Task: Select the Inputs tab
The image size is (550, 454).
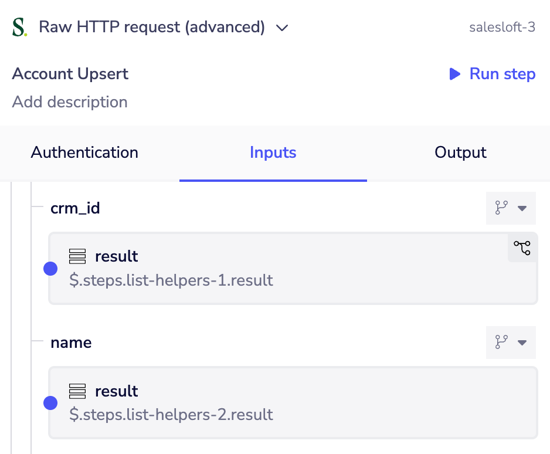Action: tap(273, 153)
